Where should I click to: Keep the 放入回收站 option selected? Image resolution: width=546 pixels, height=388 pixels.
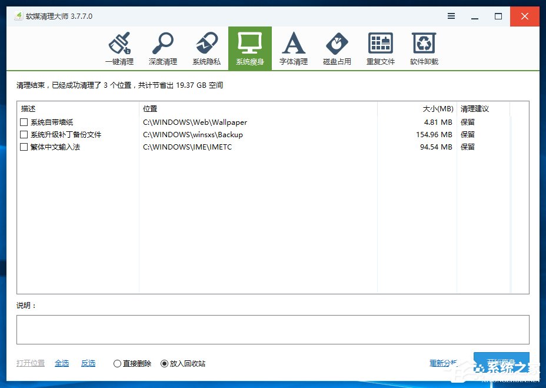[x=165, y=363]
